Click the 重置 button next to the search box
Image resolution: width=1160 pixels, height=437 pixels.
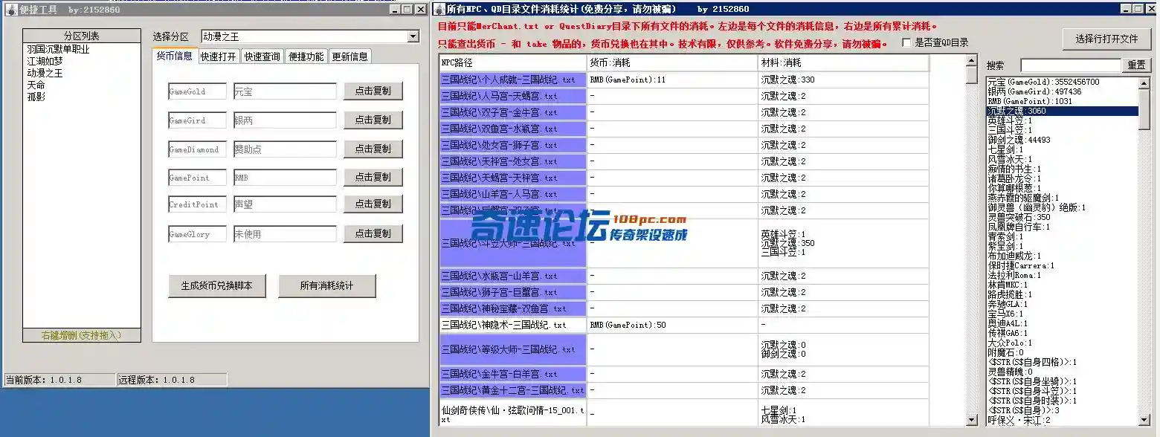click(x=1137, y=65)
